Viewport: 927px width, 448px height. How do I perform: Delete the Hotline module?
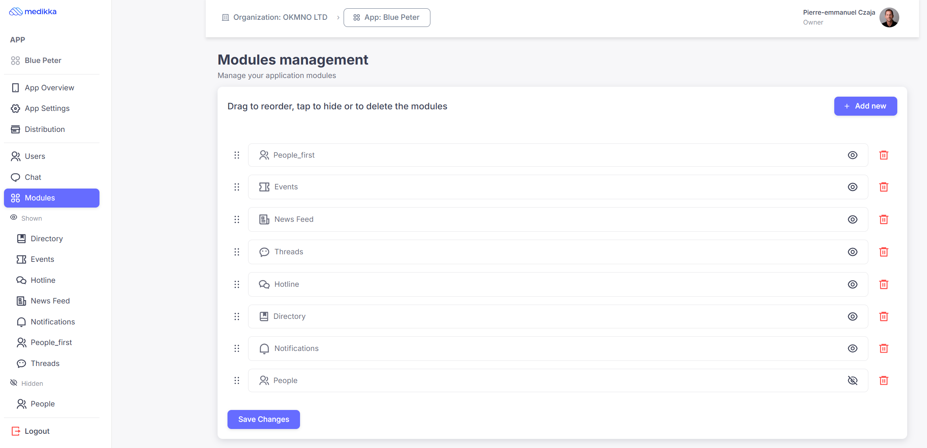[x=883, y=284]
